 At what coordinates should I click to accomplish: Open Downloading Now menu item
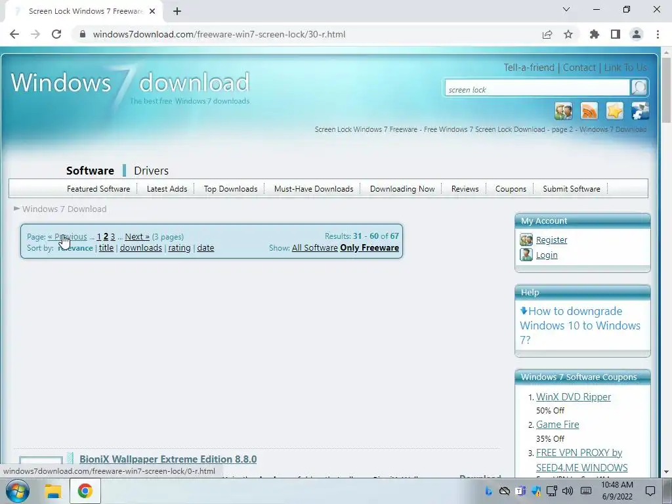(402, 189)
